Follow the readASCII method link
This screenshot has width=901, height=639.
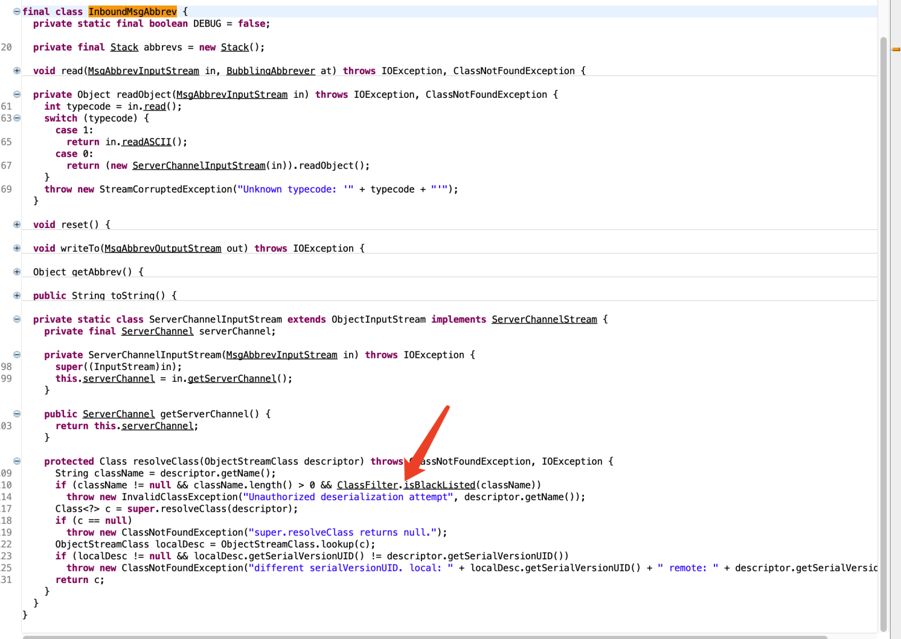pos(147,142)
